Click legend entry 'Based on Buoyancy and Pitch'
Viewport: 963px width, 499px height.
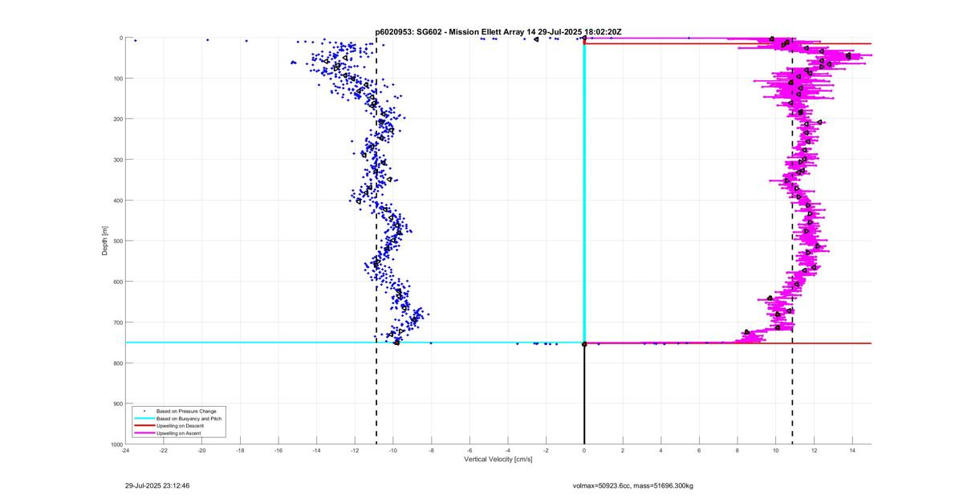click(189, 418)
